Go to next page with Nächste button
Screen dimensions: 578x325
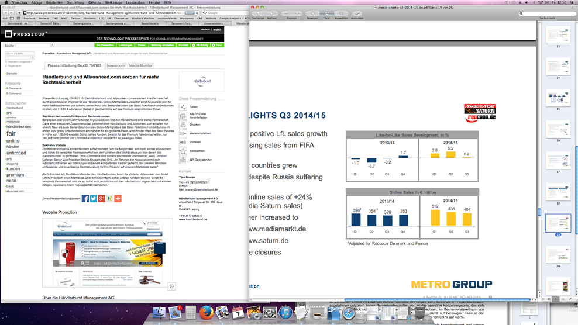[271, 13]
